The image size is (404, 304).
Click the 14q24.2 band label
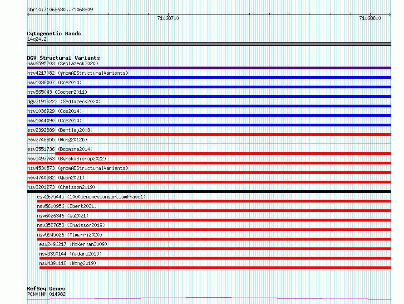point(37,39)
